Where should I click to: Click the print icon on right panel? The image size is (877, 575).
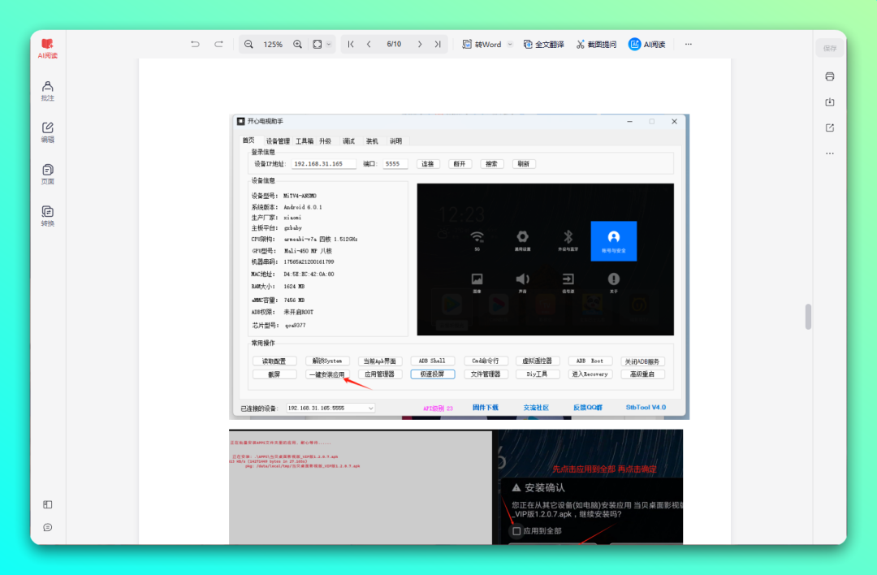click(829, 76)
